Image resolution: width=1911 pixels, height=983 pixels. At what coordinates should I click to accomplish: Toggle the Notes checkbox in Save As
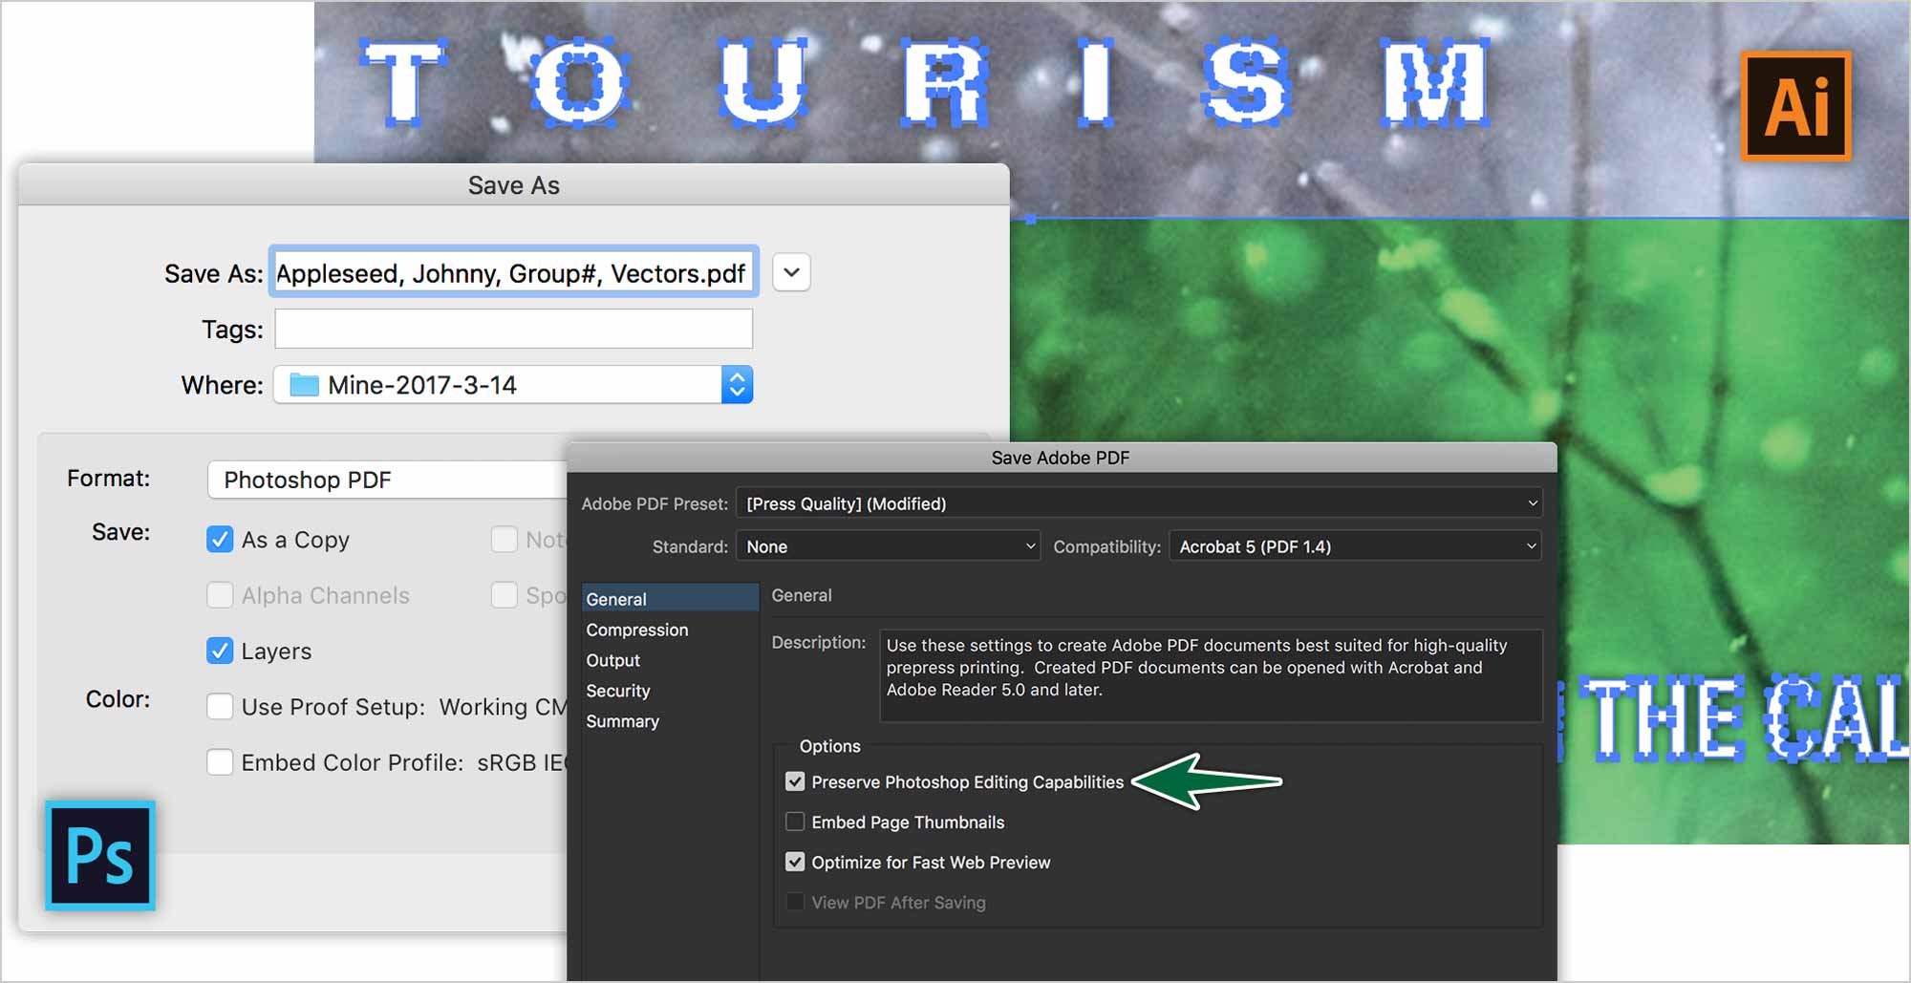(x=504, y=540)
